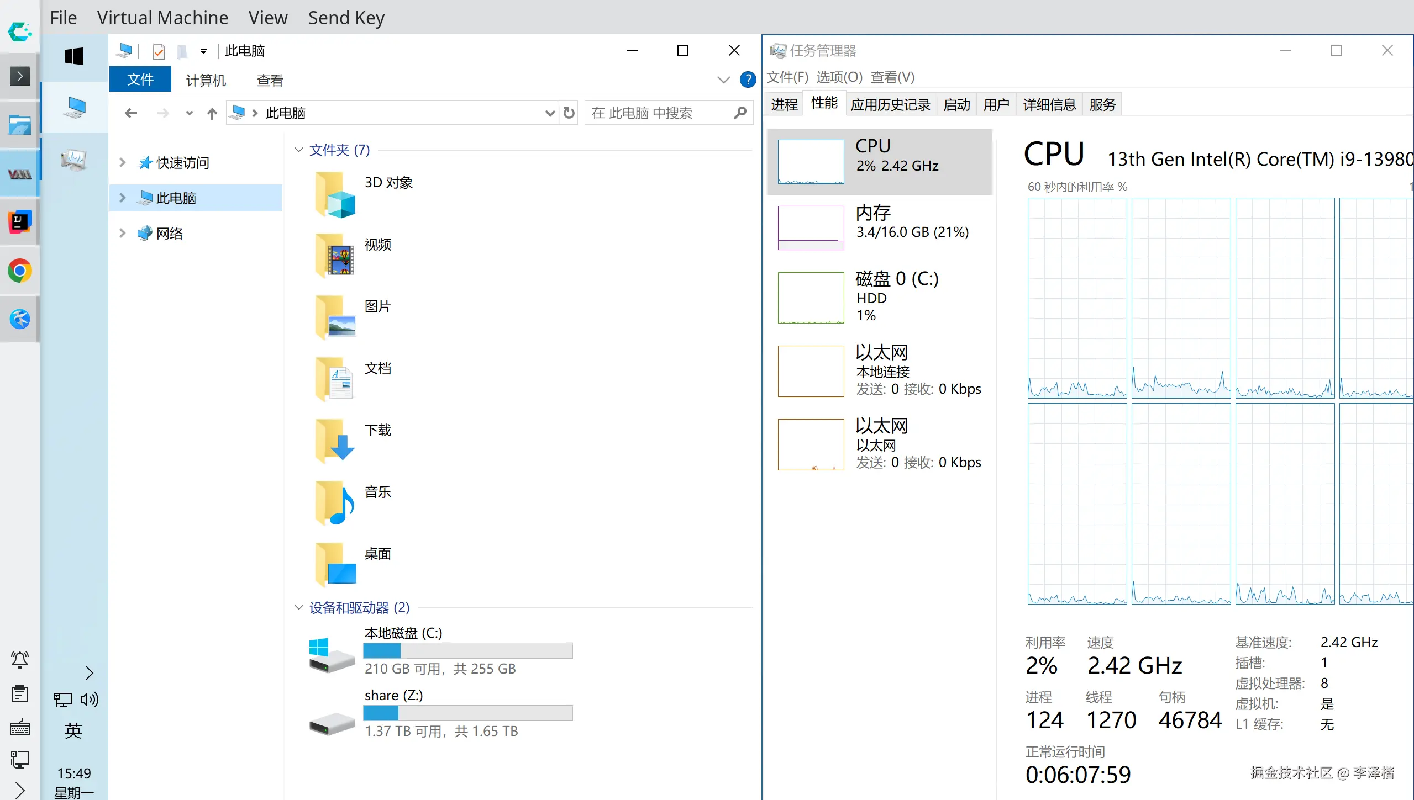Click the properties checkmark quick-access icon
1414x800 pixels.
click(159, 51)
